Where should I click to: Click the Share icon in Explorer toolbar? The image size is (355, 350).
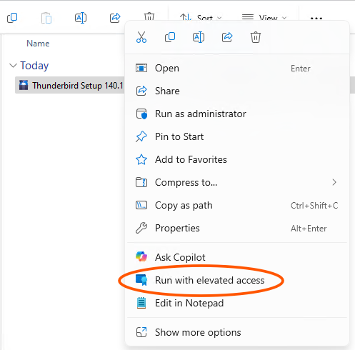click(115, 18)
